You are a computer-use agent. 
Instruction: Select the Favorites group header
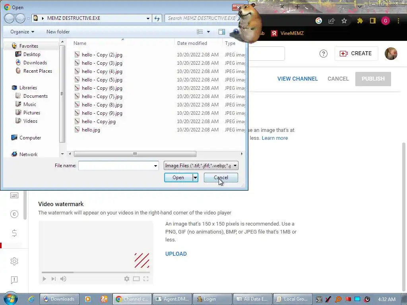pyautogui.click(x=29, y=46)
